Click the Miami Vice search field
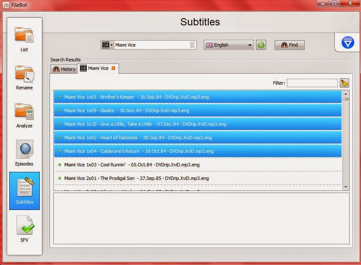Viewport: 361px width, 265px height. click(152, 45)
